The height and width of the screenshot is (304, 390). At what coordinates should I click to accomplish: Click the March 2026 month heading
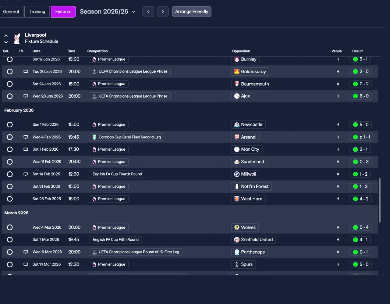click(x=16, y=213)
